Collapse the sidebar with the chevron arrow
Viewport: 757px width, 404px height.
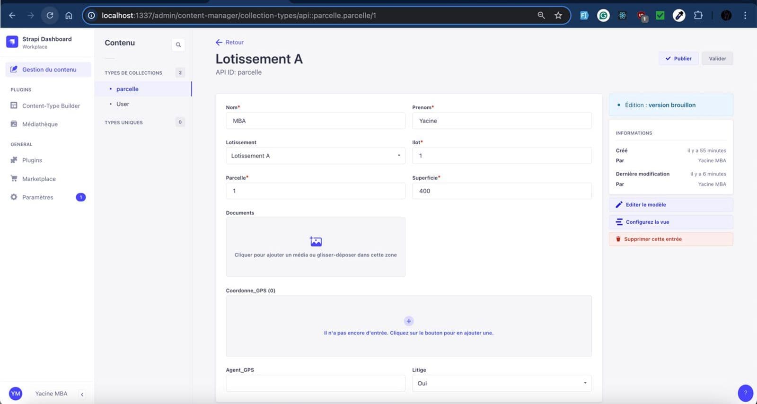coord(82,394)
